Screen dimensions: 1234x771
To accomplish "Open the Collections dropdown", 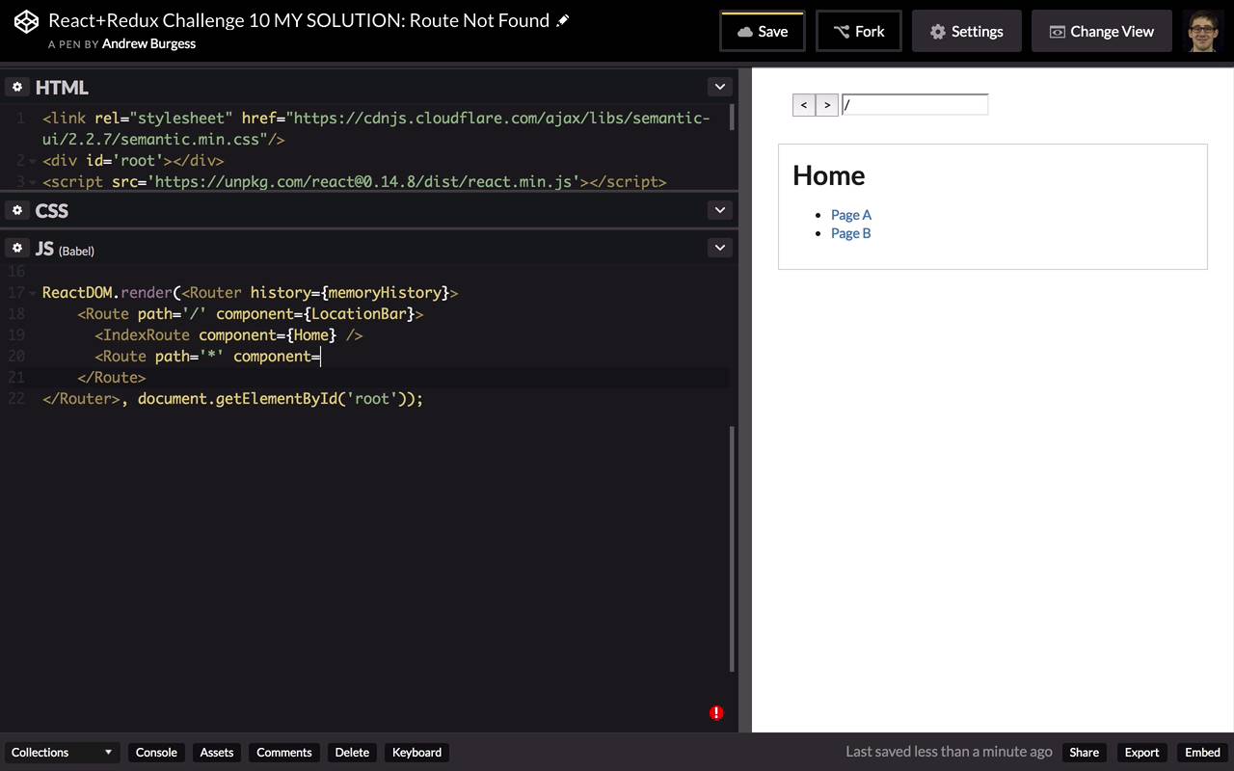I will click(63, 753).
